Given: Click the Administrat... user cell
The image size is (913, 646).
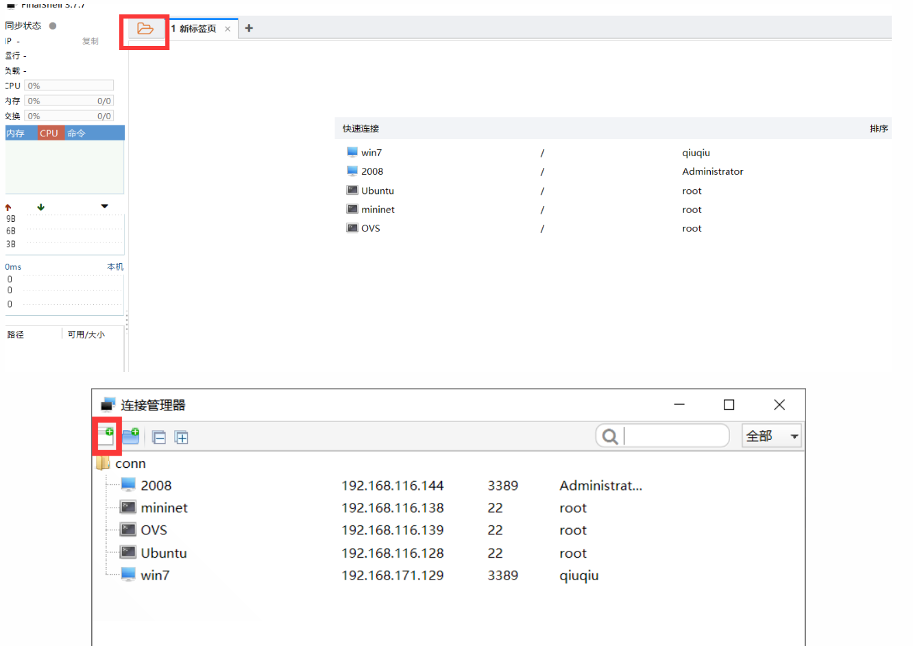Looking at the screenshot, I should click(x=601, y=486).
